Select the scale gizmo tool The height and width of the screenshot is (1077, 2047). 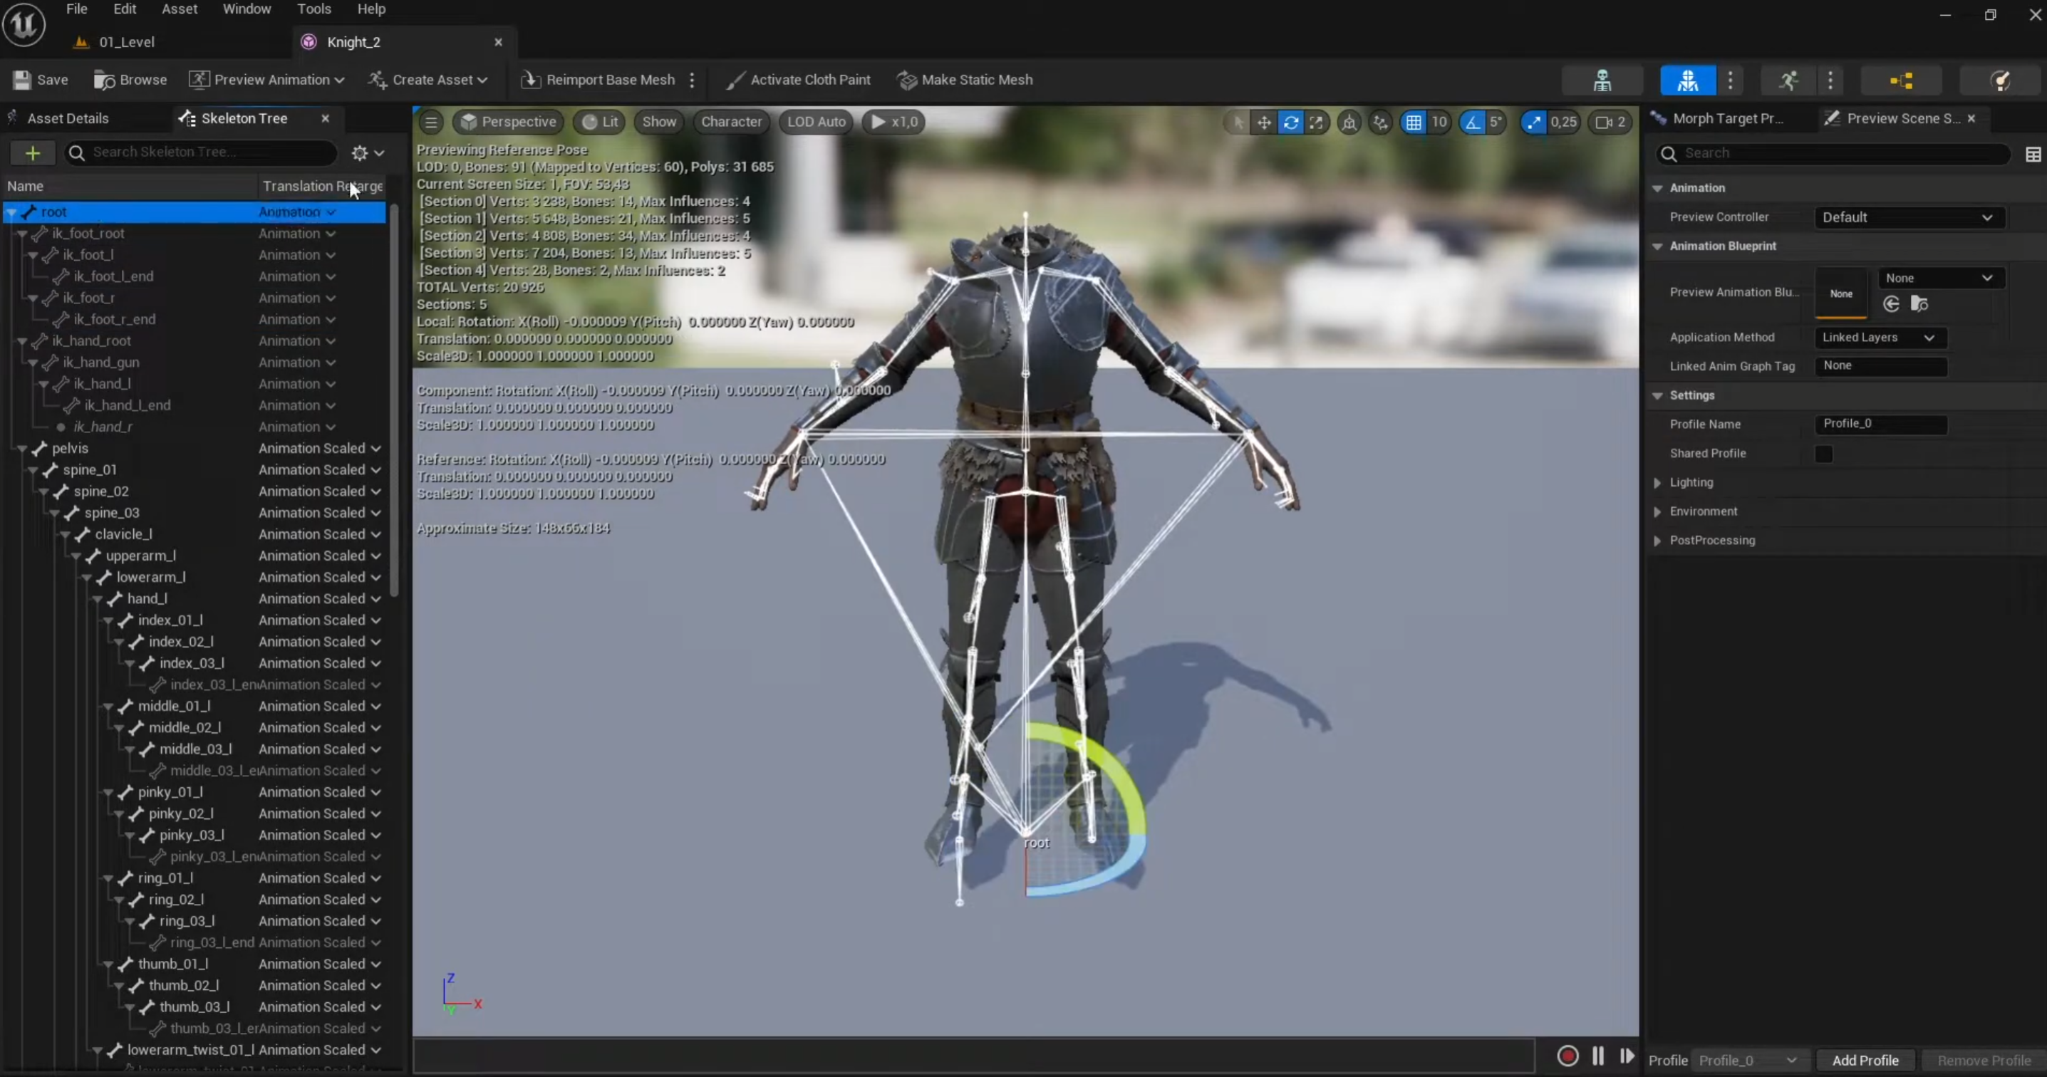(x=1316, y=123)
